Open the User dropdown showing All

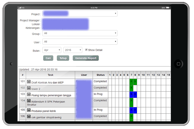[80, 42]
